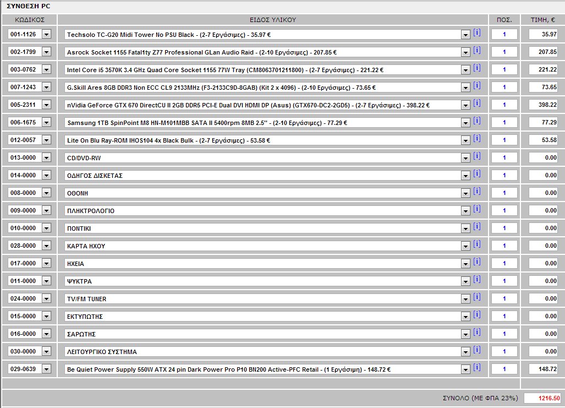
Task: Open code dropdown 003-0762
Action: [x=46, y=69]
